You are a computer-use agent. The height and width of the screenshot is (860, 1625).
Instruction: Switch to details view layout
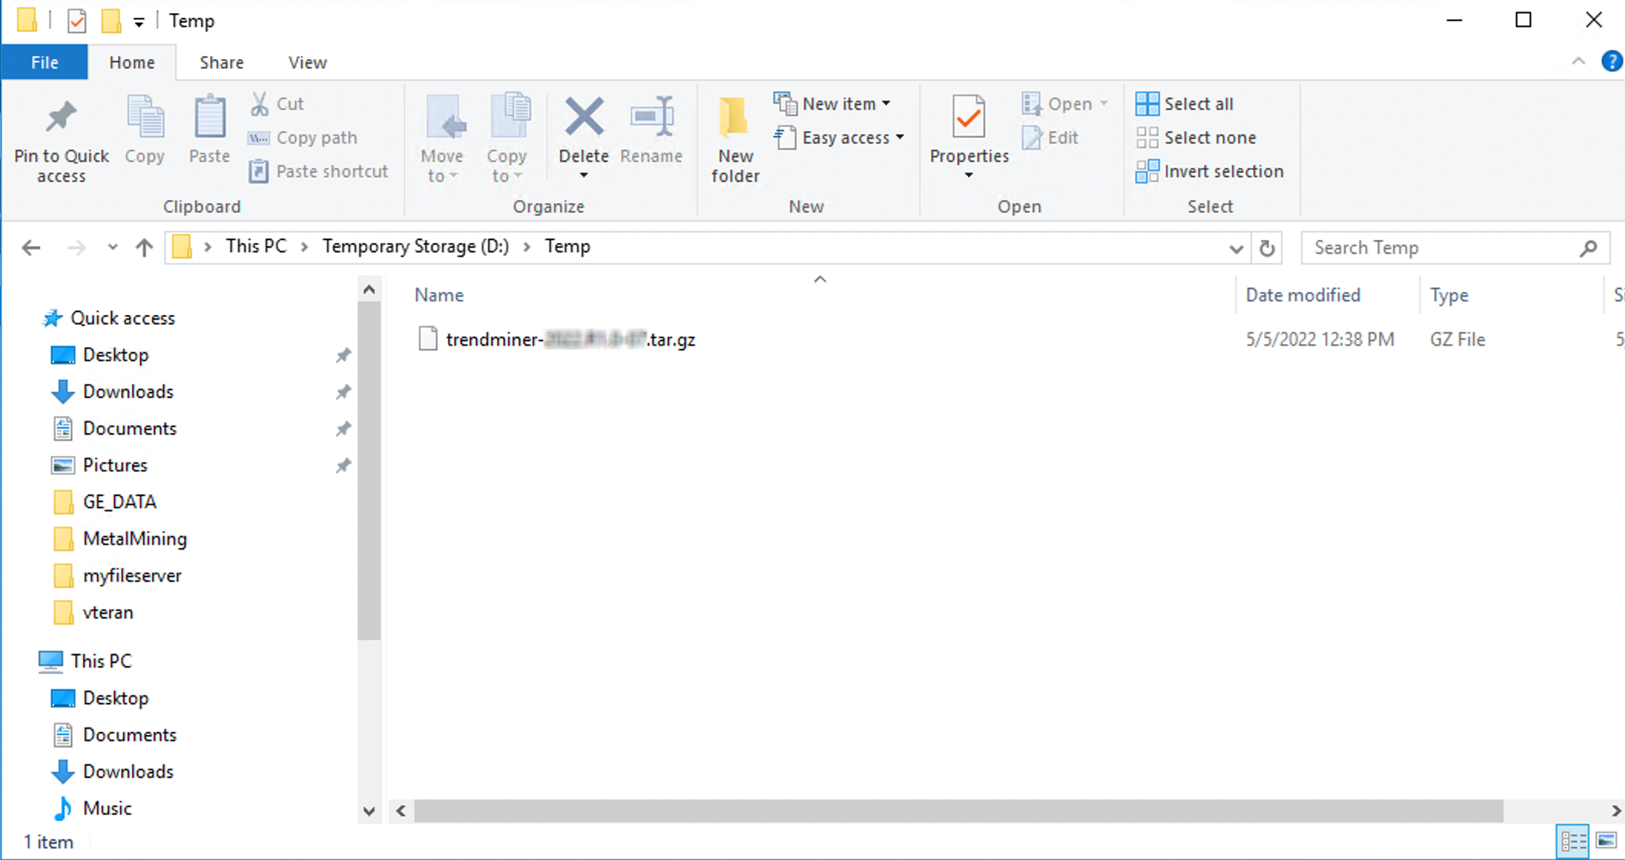pos(1573,842)
